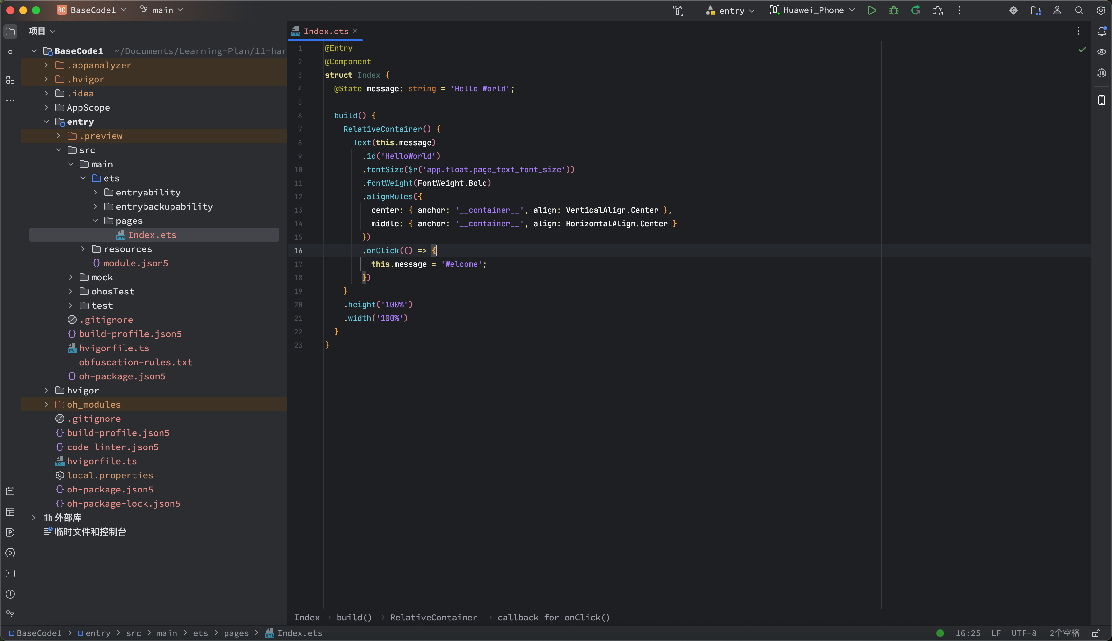Click line 16 in the editor gutter
This screenshot has width=1112, height=641.
coord(298,250)
